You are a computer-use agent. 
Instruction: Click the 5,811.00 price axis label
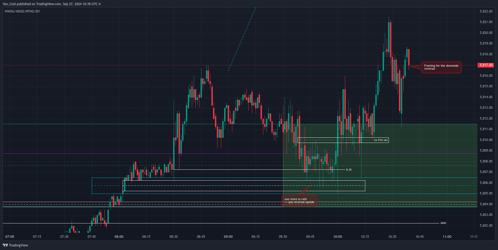coord(486,129)
